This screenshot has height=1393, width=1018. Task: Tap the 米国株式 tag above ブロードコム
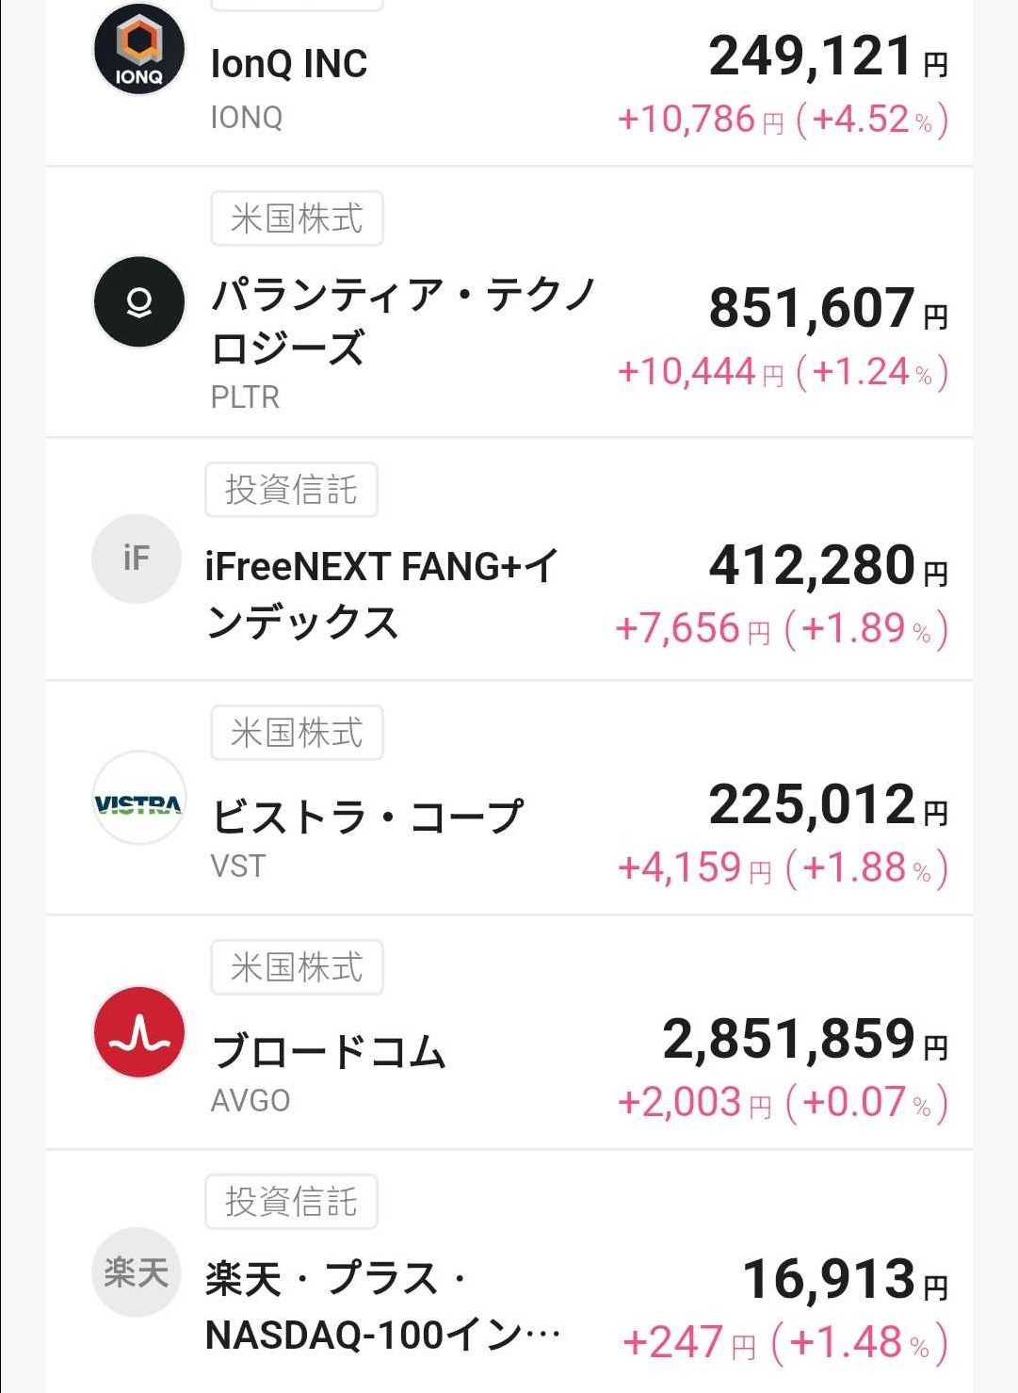297,967
